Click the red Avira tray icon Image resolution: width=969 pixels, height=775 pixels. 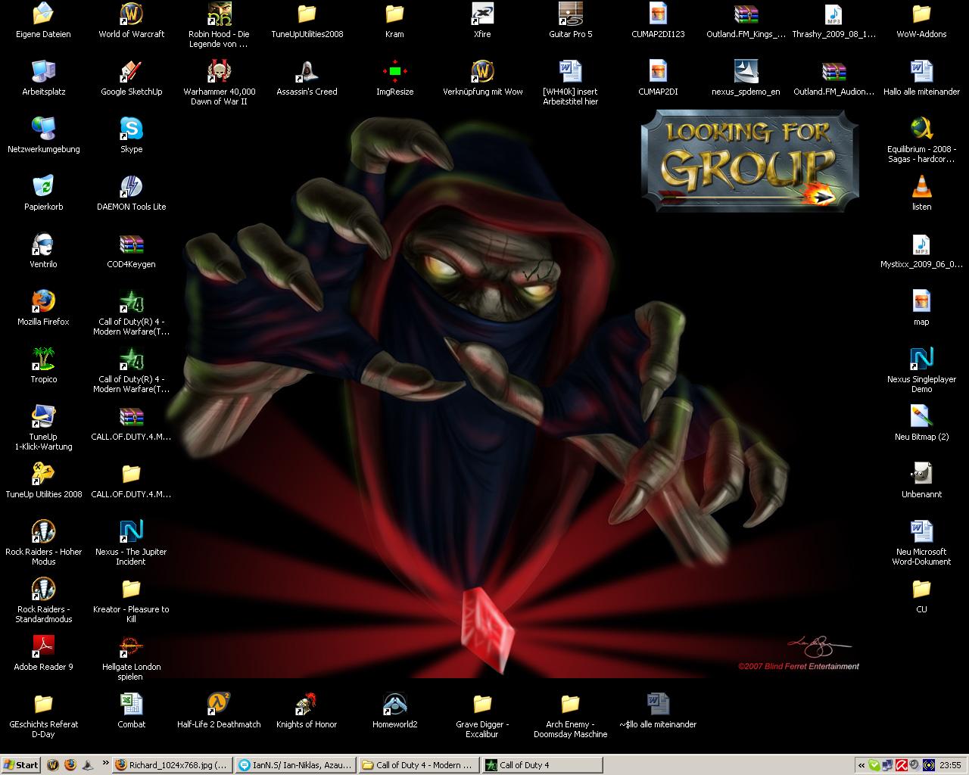901,765
